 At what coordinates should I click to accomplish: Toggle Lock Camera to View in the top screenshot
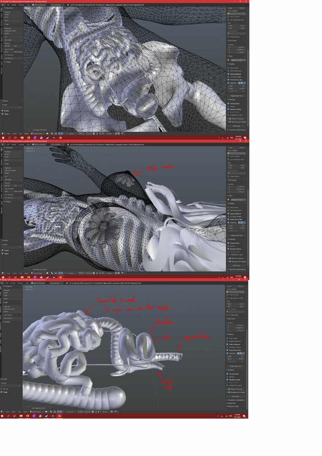[x=228, y=20]
